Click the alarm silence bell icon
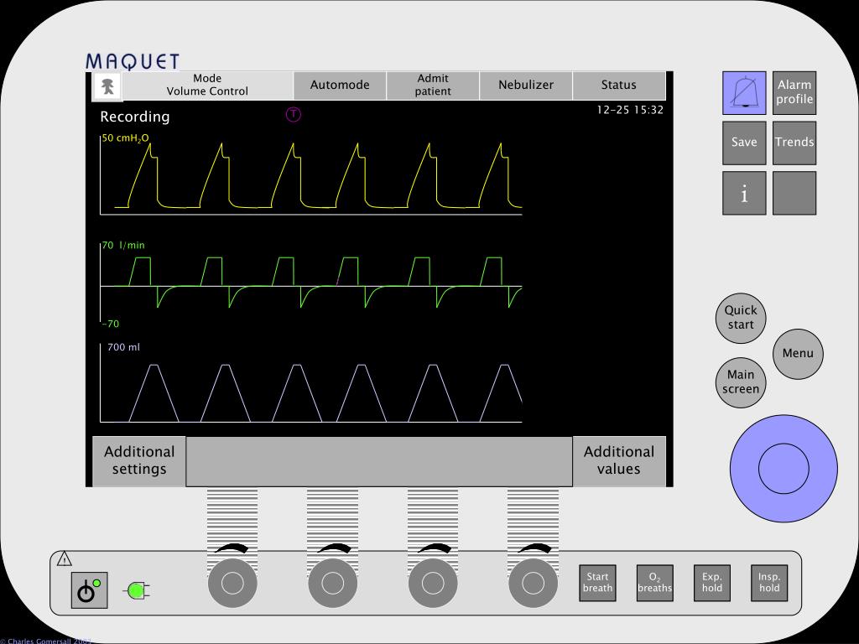 pyautogui.click(x=744, y=92)
